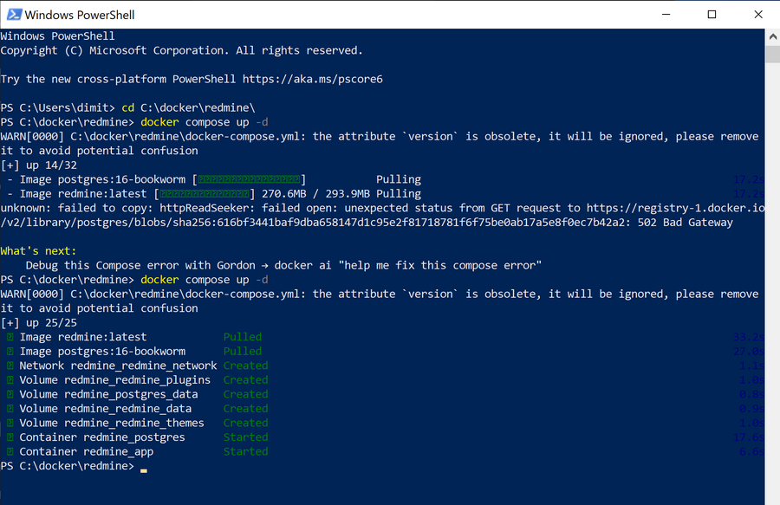Click the scrollbar up arrow
This screenshot has width=780, height=505.
[x=772, y=36]
